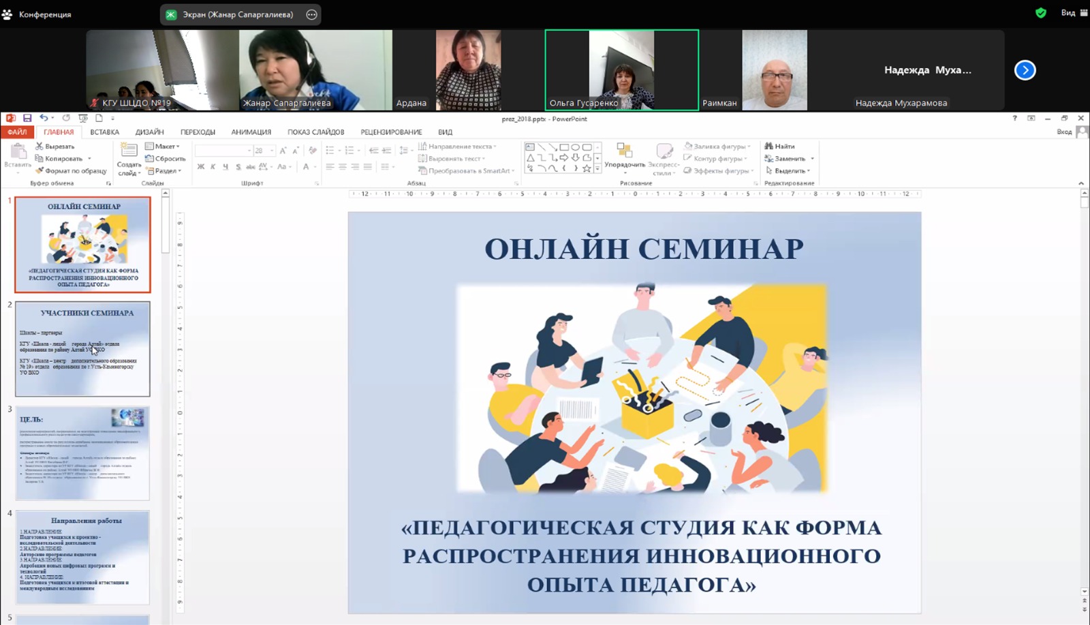Create a new document from quick access toolbar

pyautogui.click(x=99, y=119)
